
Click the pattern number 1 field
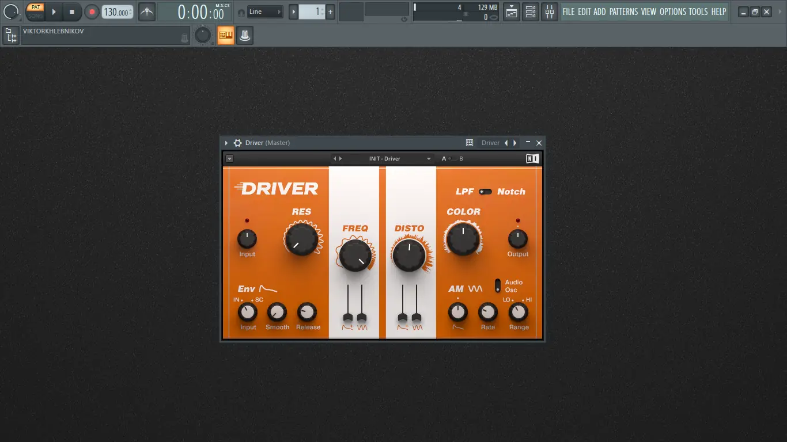[x=312, y=12]
